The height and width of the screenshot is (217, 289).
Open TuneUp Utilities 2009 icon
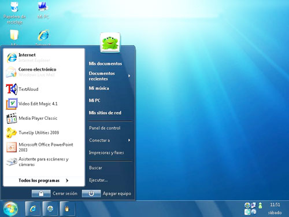pyautogui.click(x=12, y=133)
